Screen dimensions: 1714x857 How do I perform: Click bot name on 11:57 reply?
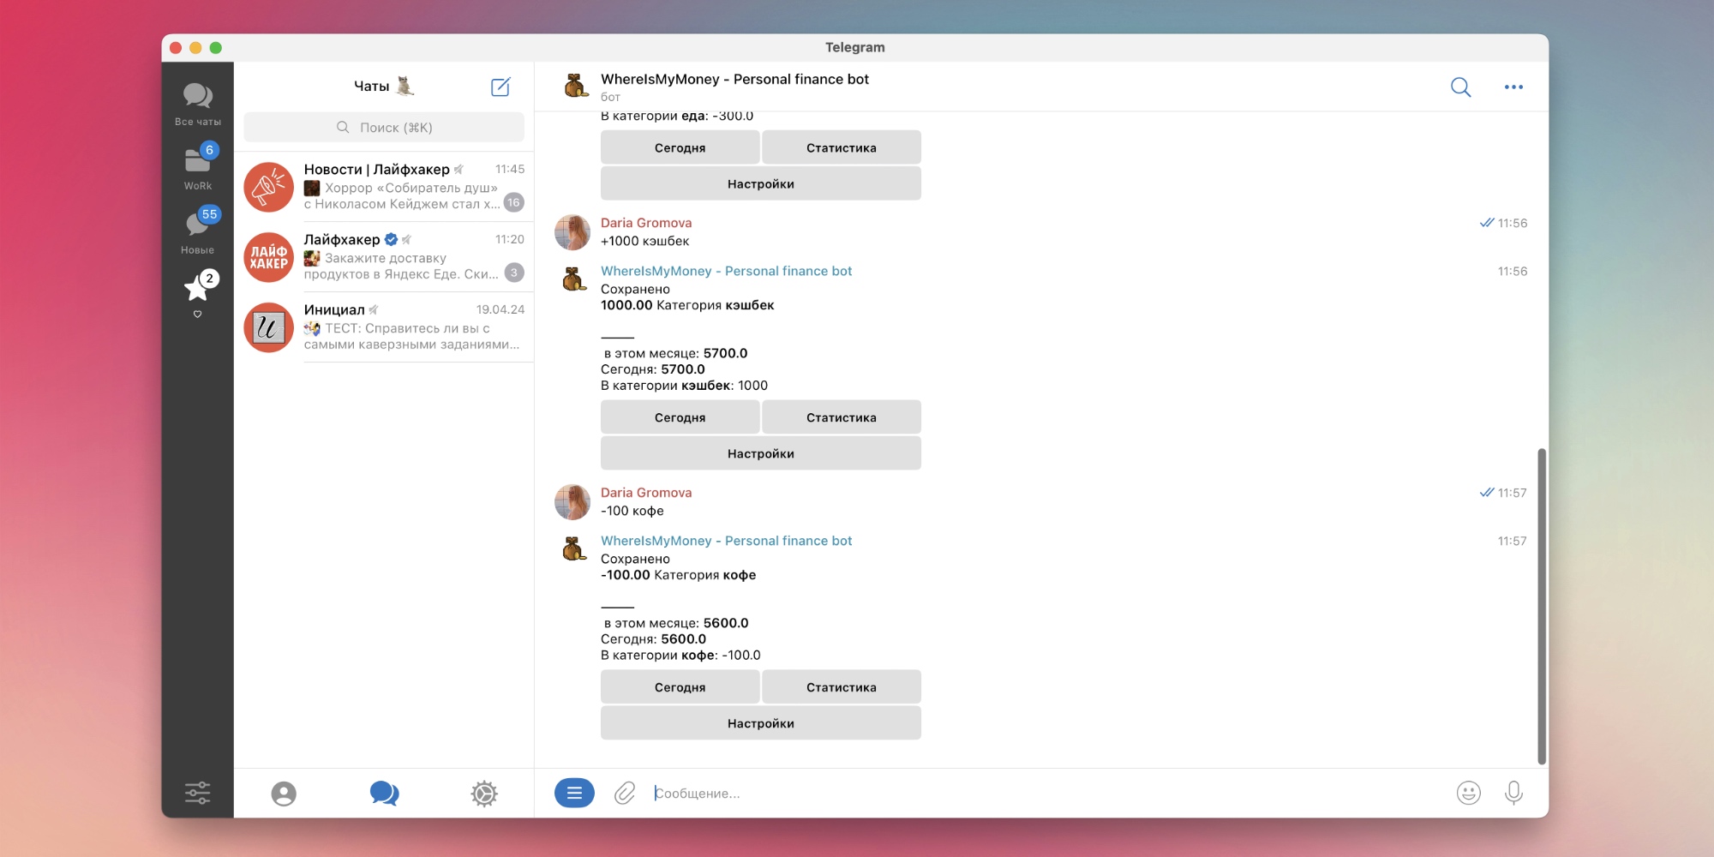pyautogui.click(x=726, y=541)
